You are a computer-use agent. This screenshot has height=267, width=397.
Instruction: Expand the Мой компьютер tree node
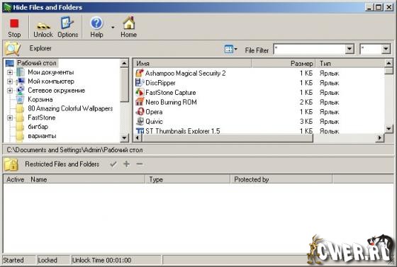[10, 81]
